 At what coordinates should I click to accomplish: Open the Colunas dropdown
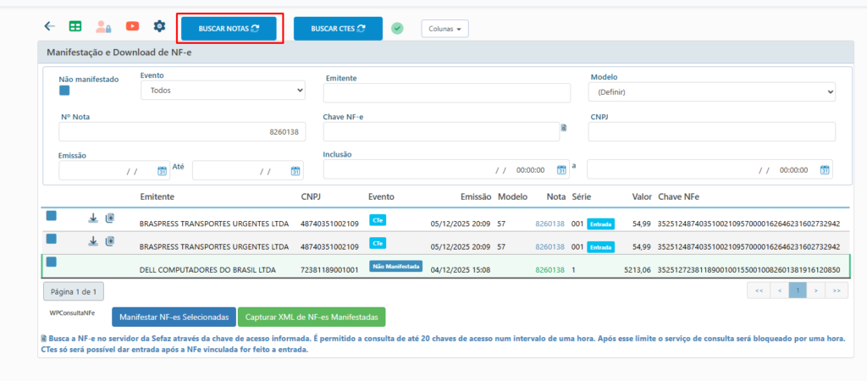(x=445, y=29)
